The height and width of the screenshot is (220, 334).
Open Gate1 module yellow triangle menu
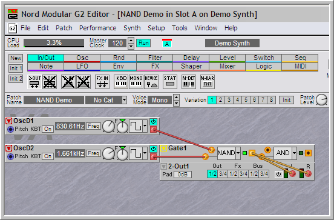click(x=163, y=148)
